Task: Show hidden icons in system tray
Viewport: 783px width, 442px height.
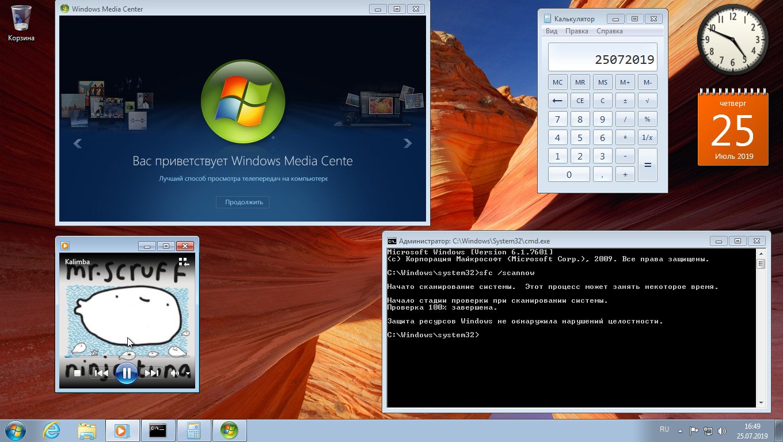Action: click(680, 430)
